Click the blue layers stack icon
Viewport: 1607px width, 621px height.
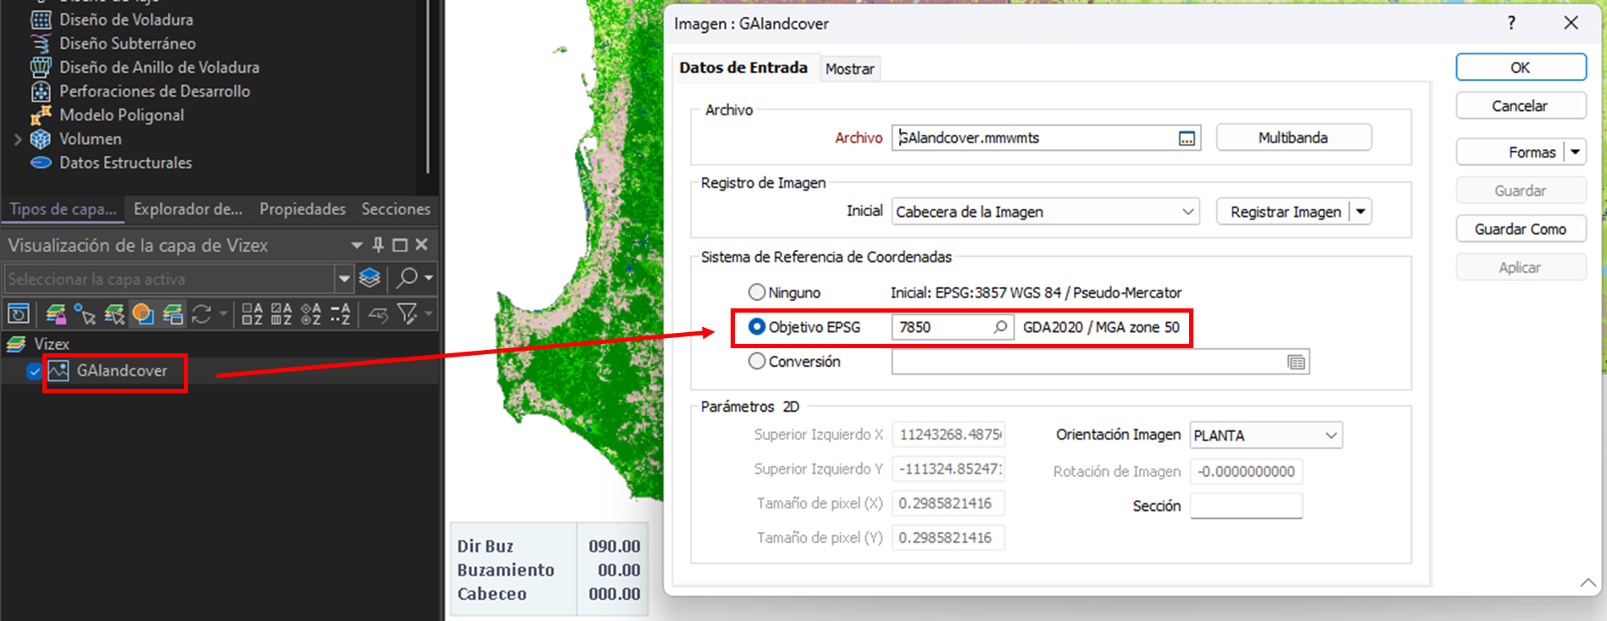[x=370, y=278]
